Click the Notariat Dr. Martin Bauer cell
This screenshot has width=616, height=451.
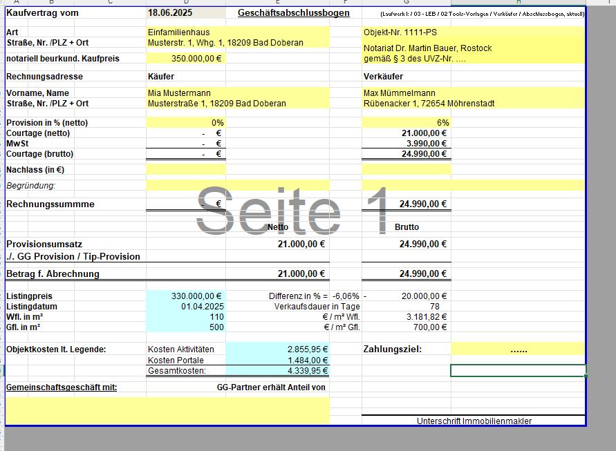428,48
